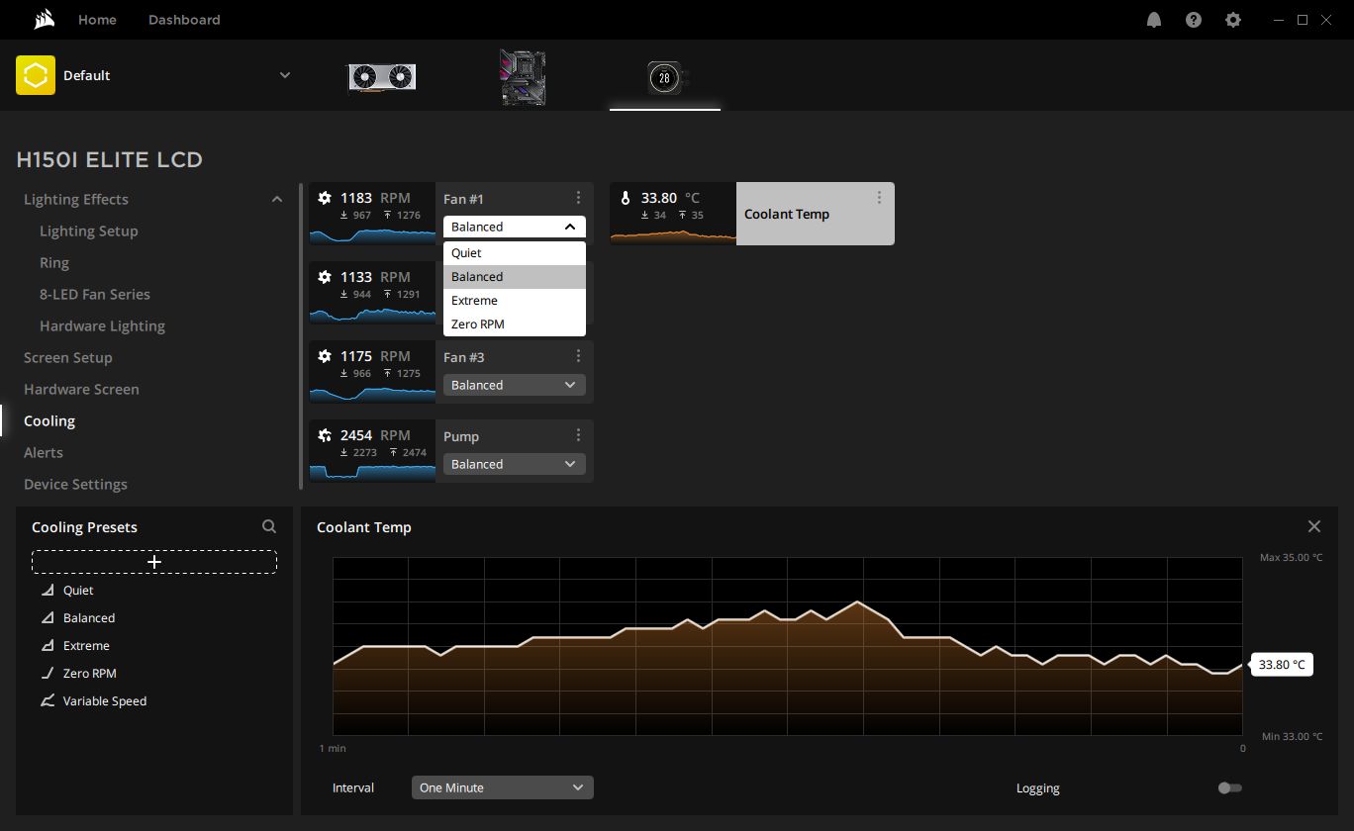The height and width of the screenshot is (831, 1354).
Task: Click the fan icon beside 1175 RPM
Action: 325,356
